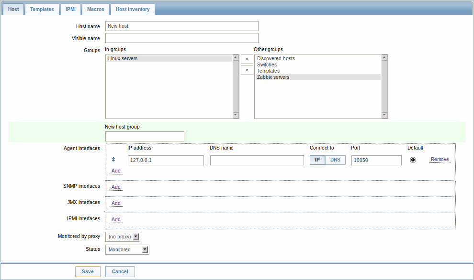Image resolution: width=474 pixels, height=280 pixels.
Task: Click the interface drag handle icon
Action: click(114, 160)
